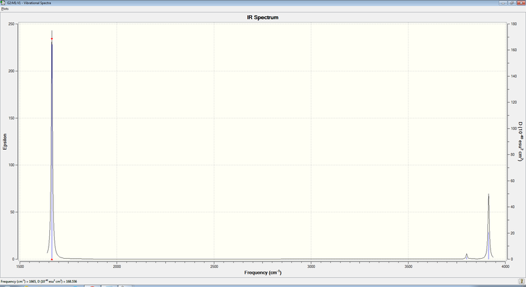526x287 pixels.
Task: Restore down the Vibrational Spectra window
Action: coord(512,3)
